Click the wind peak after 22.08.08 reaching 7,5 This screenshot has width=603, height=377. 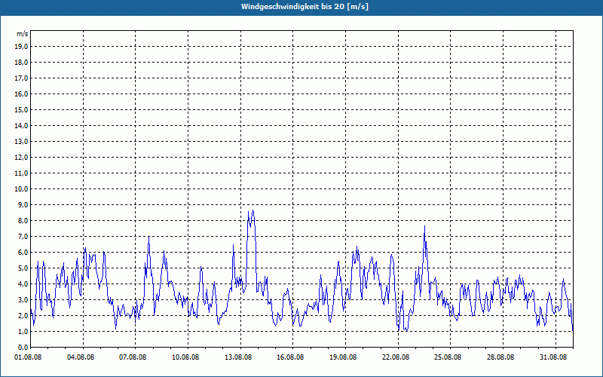coord(424,226)
